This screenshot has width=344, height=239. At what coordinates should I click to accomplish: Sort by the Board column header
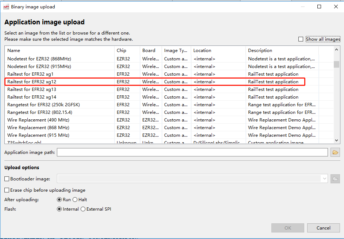(151, 51)
